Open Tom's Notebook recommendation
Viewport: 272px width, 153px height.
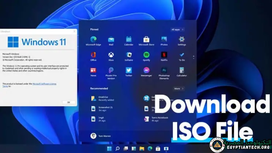156,119
